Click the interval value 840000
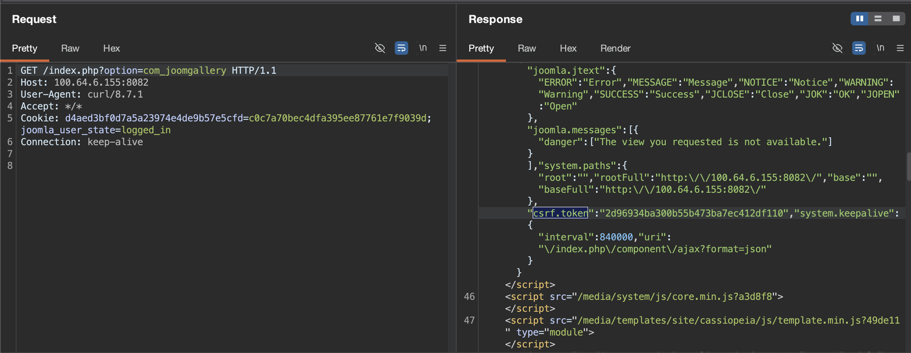 click(616, 237)
